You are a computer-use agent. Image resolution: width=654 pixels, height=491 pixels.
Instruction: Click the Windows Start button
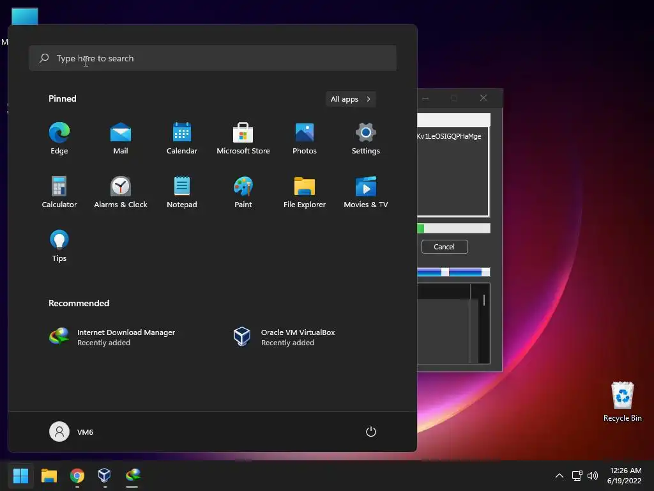(20, 475)
